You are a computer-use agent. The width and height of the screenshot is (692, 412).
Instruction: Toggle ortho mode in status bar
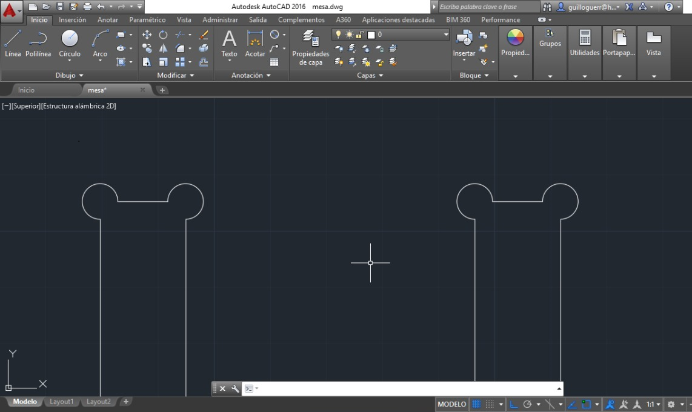(x=513, y=404)
